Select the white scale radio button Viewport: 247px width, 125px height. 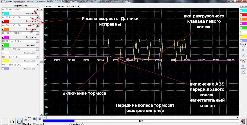(241, 32)
